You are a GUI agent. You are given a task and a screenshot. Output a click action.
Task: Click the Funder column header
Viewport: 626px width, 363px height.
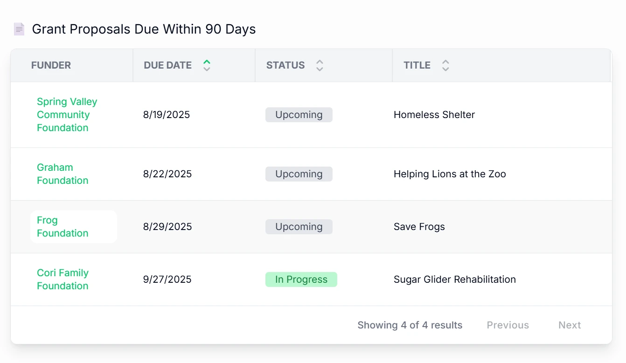51,65
